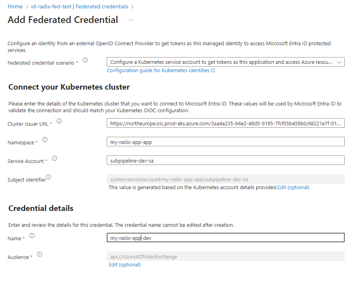Click the Federated credential scenario info icon

coord(85,59)
